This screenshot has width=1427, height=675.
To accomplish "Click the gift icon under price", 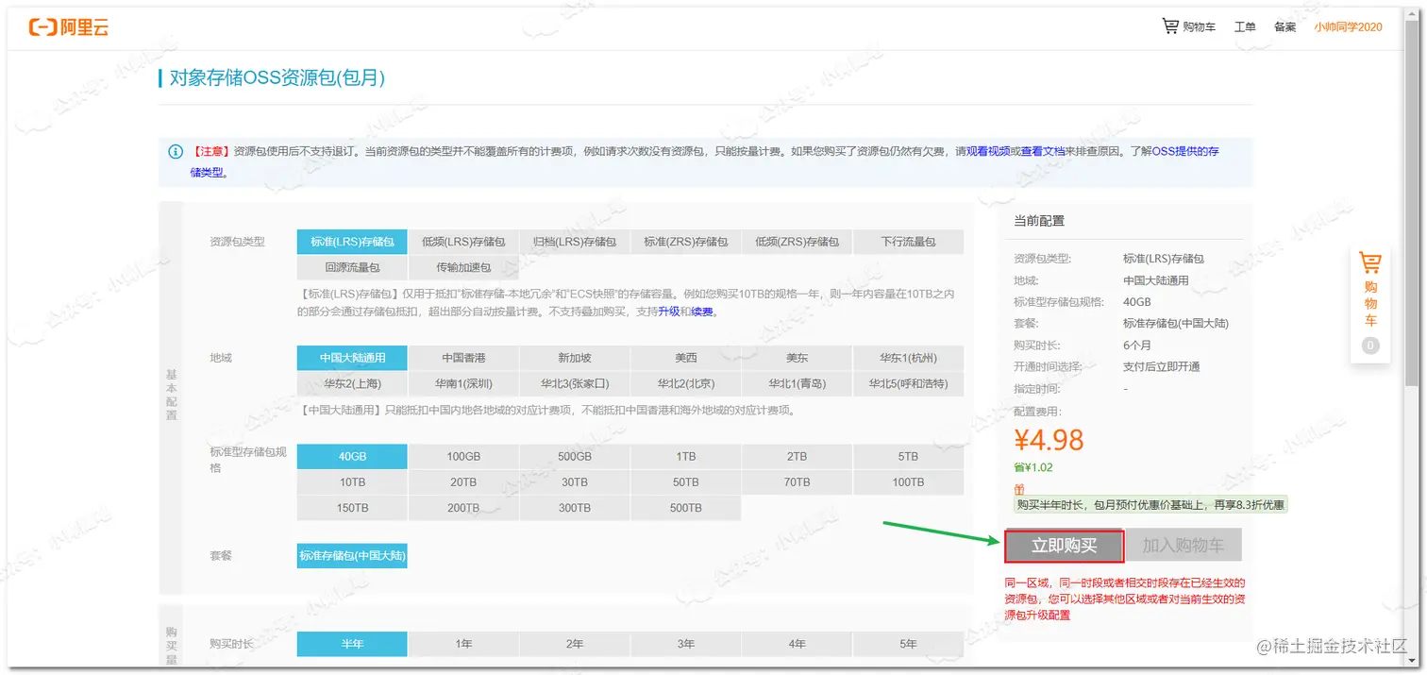I will (1019, 489).
